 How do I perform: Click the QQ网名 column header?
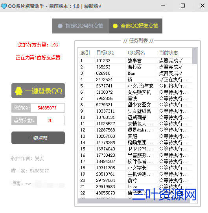click(136, 53)
